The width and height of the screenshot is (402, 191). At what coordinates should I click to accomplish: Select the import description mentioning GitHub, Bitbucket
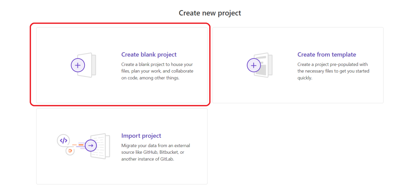coord(156,152)
